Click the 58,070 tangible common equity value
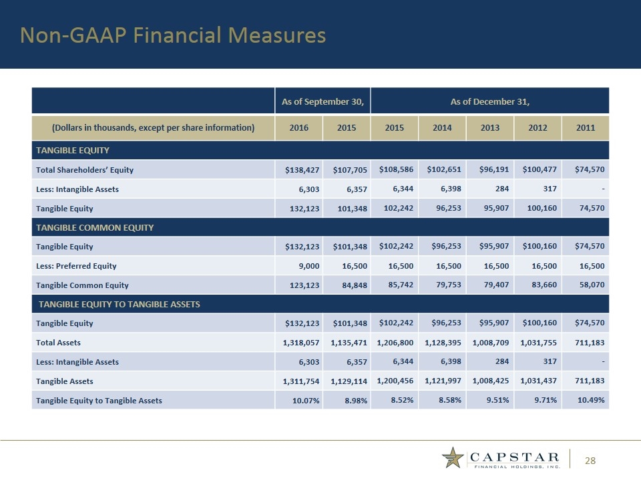The width and height of the screenshot is (641, 480). 588,285
